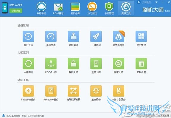The image size is (171, 118).
Task: Click the notification bell icon
Action: [4, 115]
